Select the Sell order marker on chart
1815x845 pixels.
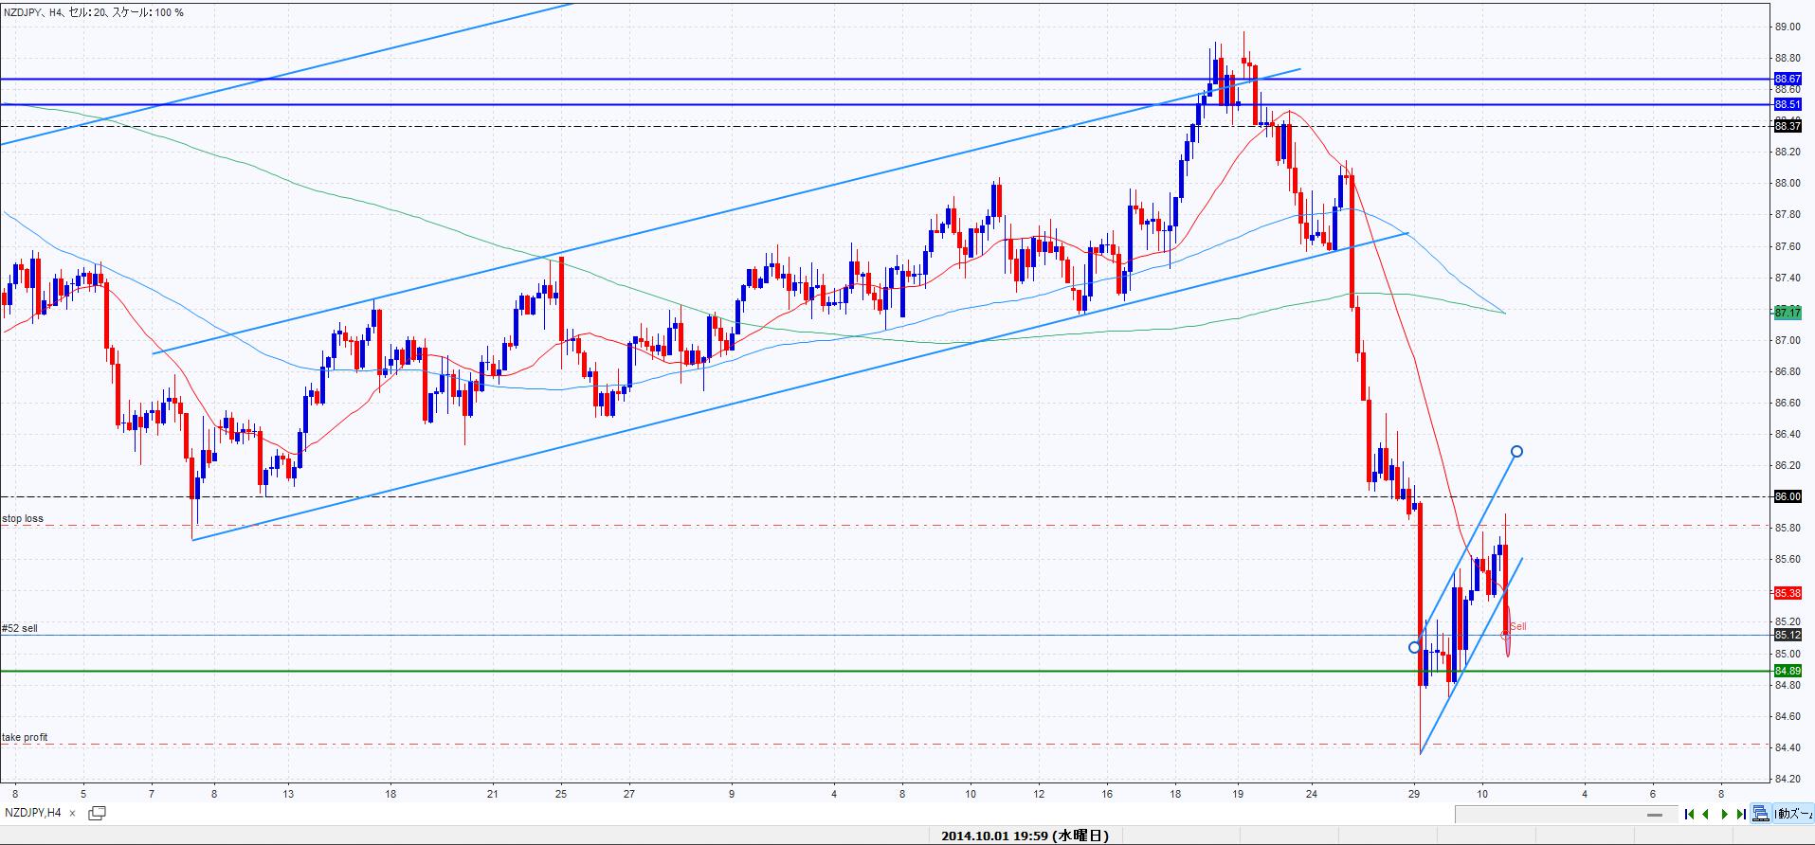[x=1517, y=626]
